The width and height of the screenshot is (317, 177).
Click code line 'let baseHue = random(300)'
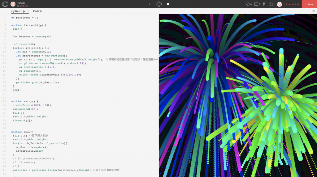pyautogui.click(x=33, y=36)
